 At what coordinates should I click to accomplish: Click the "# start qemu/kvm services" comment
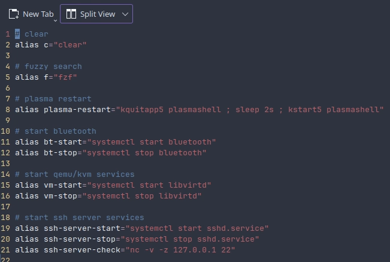click(75, 174)
